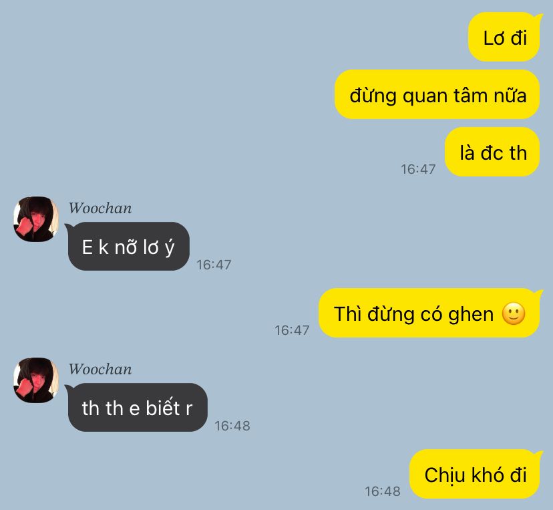This screenshot has height=510, width=553.
Task: Tap the dark 'th th e biết r' bubble
Action: click(138, 407)
